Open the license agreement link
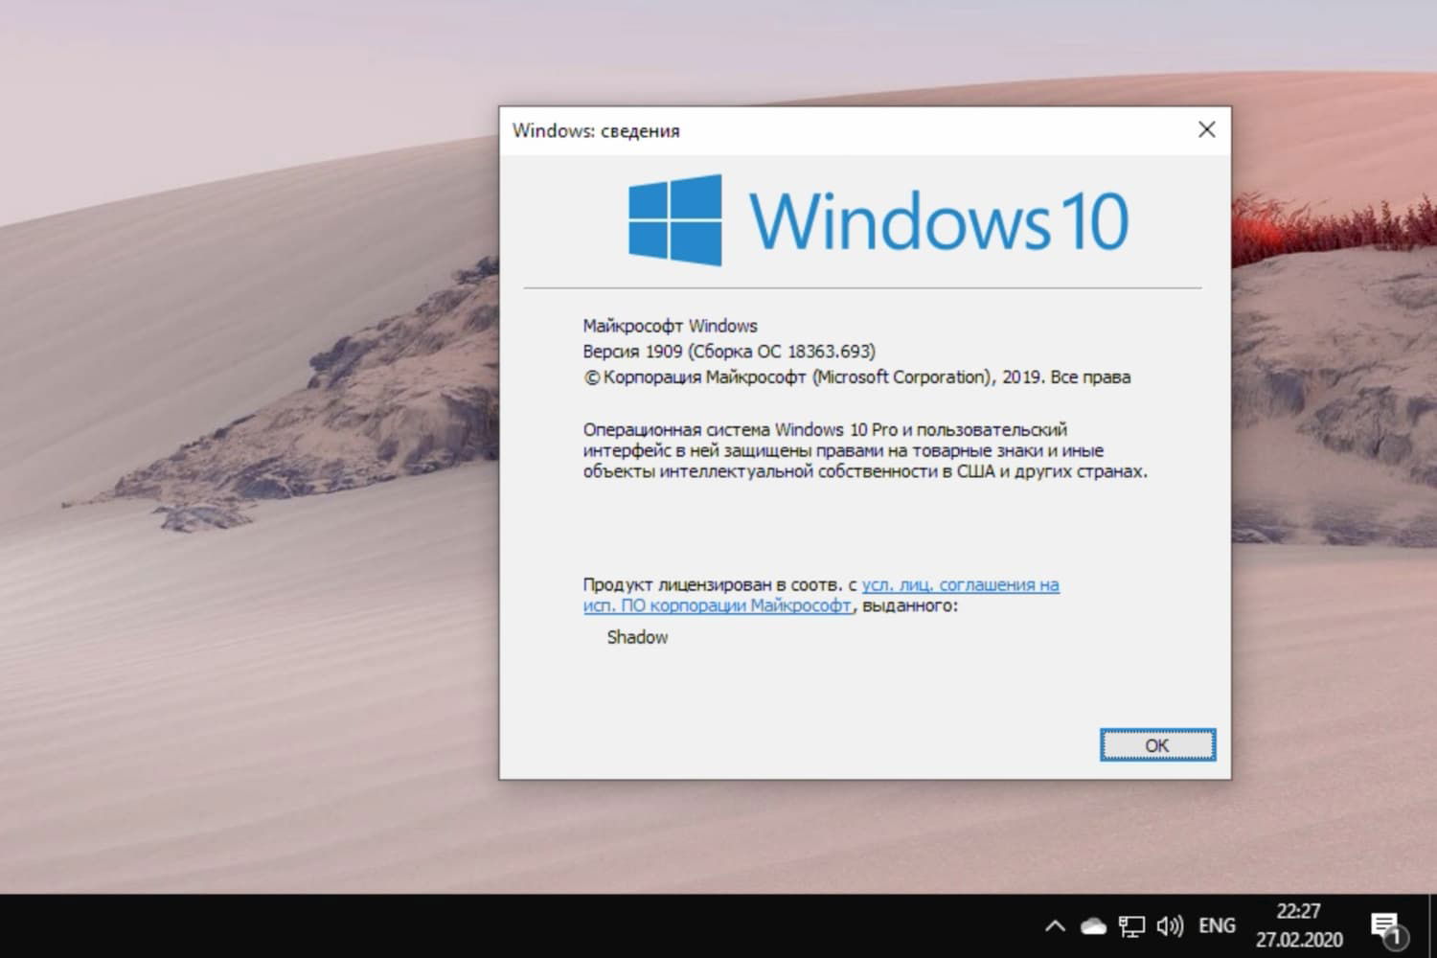This screenshot has width=1437, height=958. point(960,584)
